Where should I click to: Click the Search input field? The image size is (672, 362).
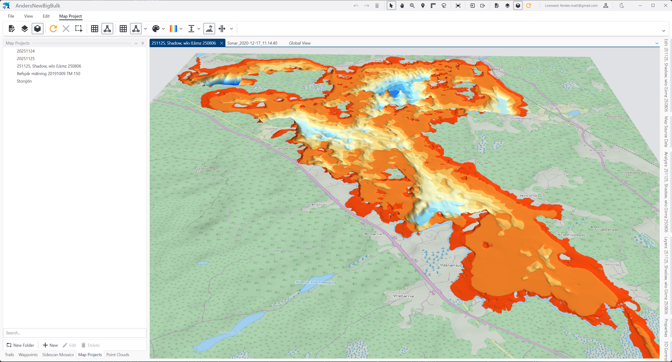point(75,333)
